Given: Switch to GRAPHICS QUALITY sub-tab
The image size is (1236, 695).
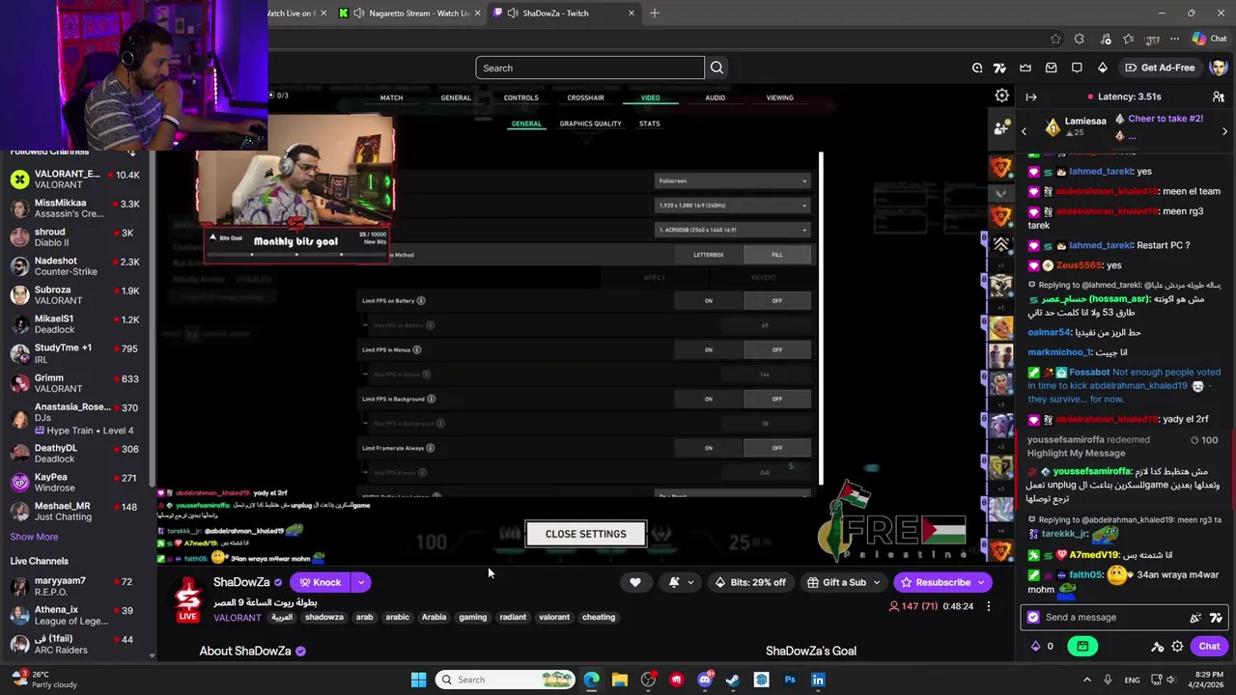Looking at the screenshot, I should pos(590,124).
